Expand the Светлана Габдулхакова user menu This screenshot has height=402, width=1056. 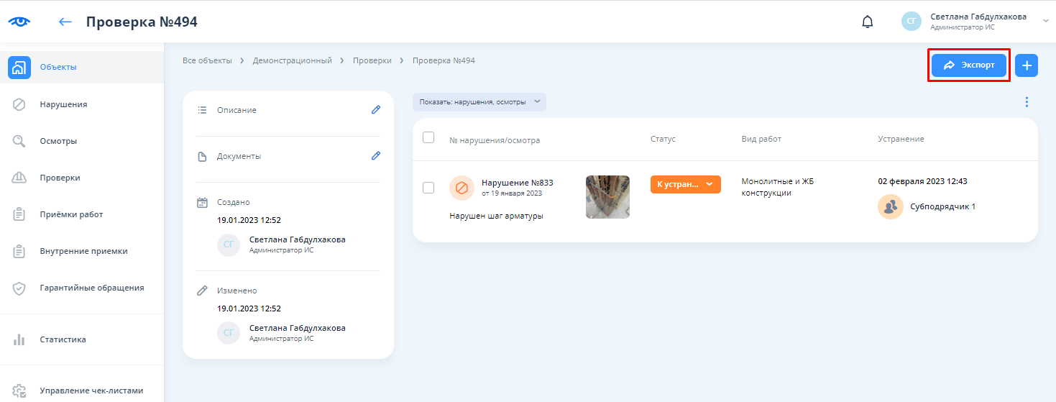pyautogui.click(x=1045, y=22)
